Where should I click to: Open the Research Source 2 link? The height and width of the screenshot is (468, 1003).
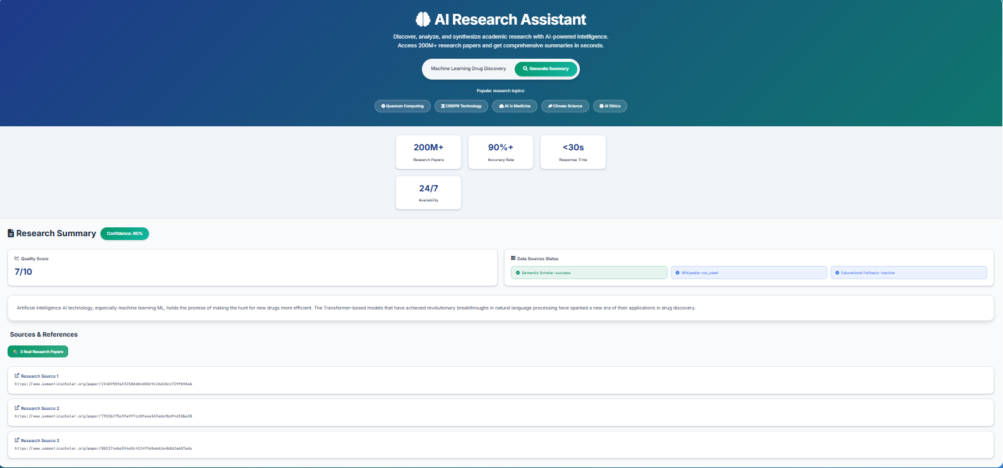[40, 408]
